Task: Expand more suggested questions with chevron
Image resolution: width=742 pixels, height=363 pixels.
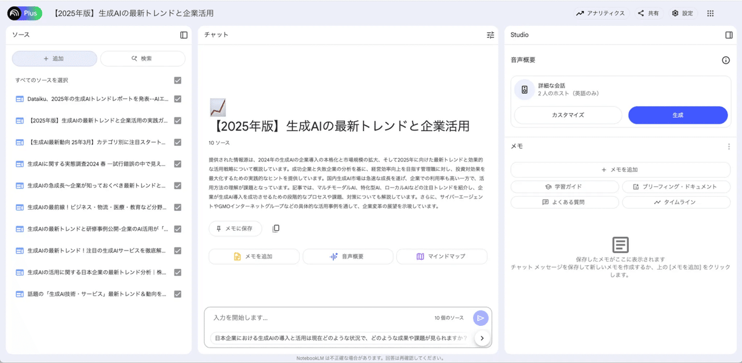Action: pos(482,338)
